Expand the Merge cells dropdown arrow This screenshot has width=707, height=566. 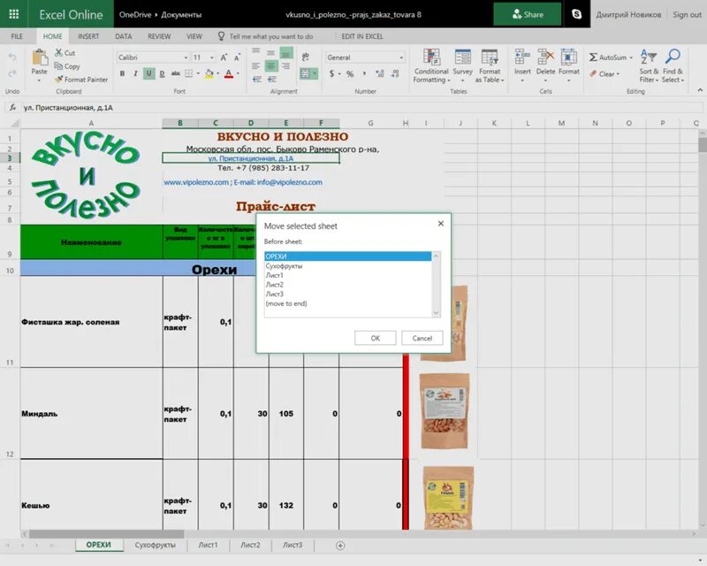click(315, 73)
